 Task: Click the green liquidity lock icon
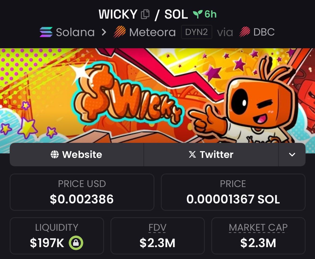76,243
